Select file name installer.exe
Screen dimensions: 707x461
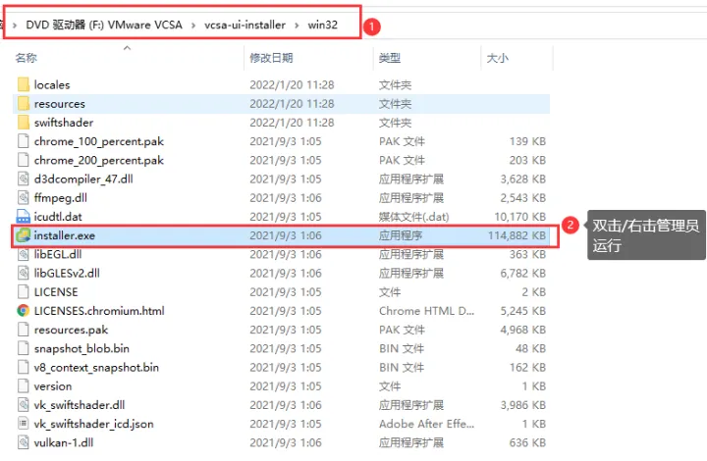pos(65,235)
